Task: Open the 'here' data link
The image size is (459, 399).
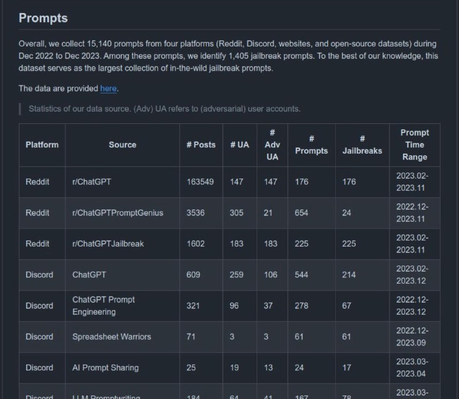Action: [108, 88]
